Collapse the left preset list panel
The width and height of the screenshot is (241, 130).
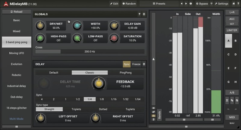pos(16,127)
